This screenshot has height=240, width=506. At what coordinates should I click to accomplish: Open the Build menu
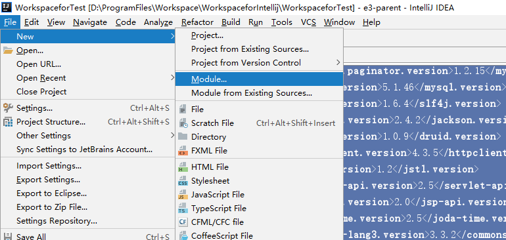point(231,22)
